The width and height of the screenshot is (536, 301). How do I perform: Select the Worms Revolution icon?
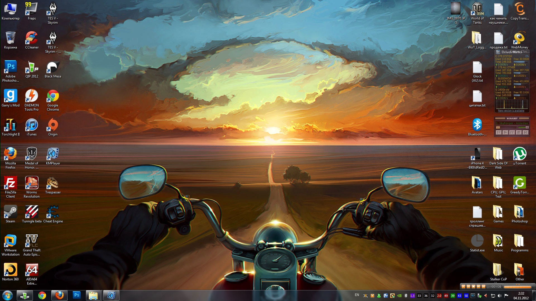tap(32, 187)
